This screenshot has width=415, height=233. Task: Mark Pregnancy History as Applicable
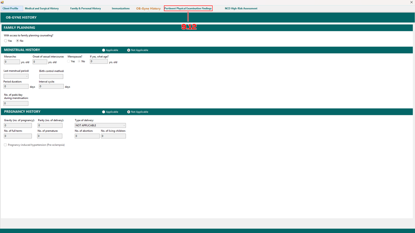coord(104,112)
